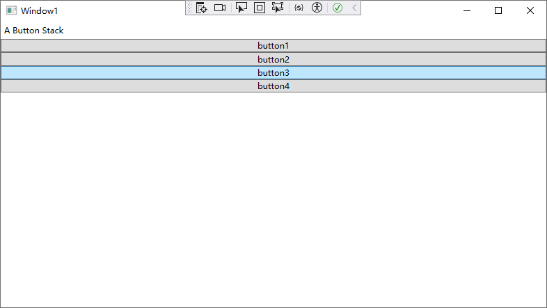547x308 pixels.
Task: Click button4 in the stack
Action: click(x=273, y=86)
